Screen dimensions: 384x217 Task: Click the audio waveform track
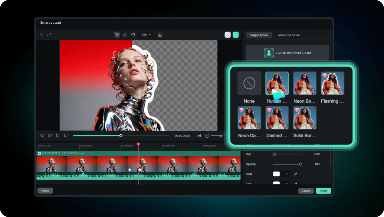pyautogui.click(x=138, y=176)
